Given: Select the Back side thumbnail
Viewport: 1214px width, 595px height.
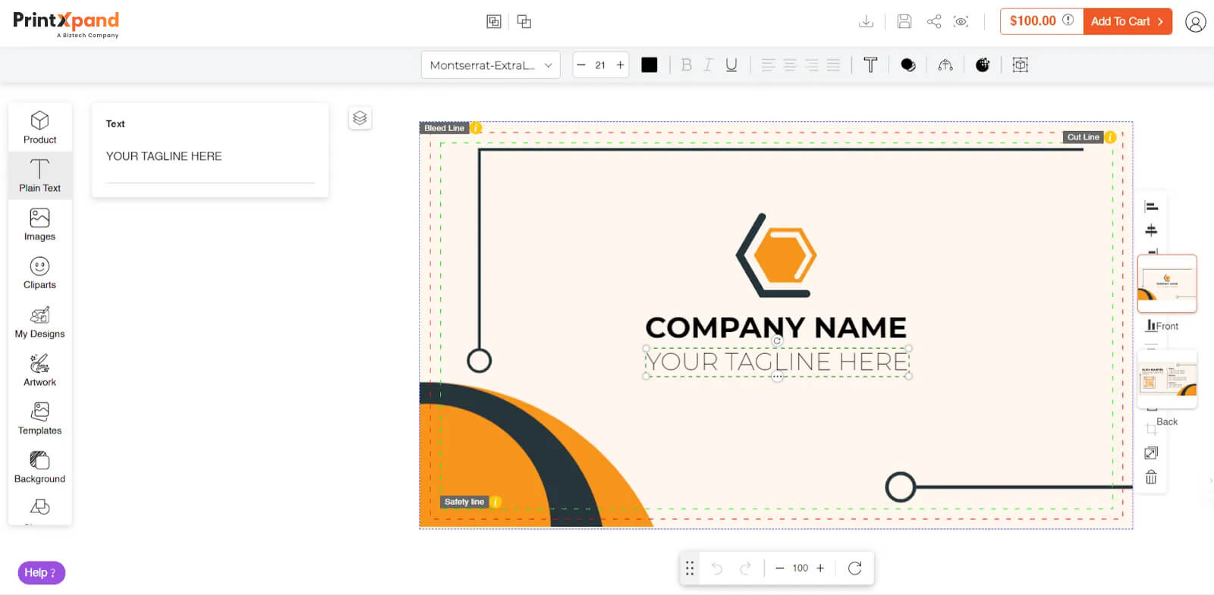Looking at the screenshot, I should point(1167,379).
